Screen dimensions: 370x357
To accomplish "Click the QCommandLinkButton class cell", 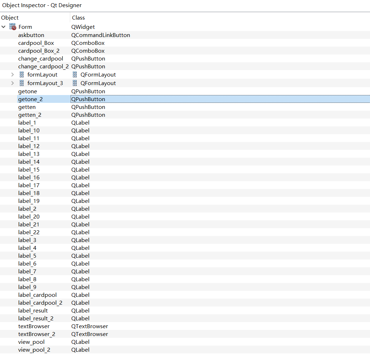I will 101,35.
